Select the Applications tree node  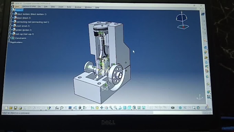pos(17,42)
